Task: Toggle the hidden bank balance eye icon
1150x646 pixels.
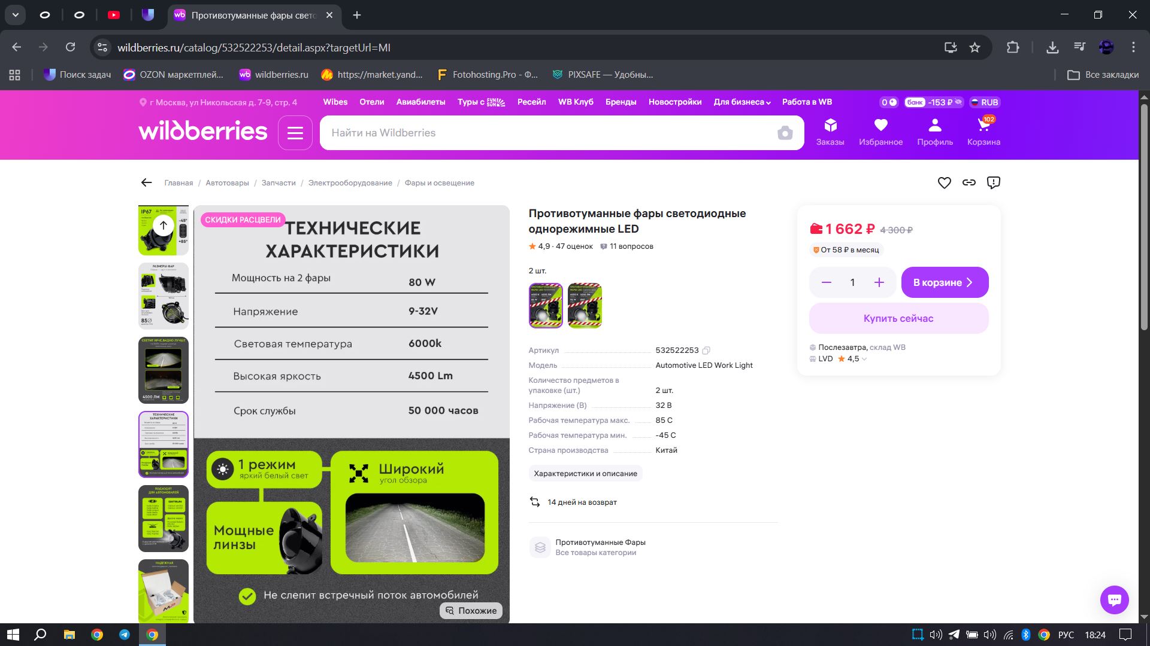Action: pyautogui.click(x=958, y=102)
